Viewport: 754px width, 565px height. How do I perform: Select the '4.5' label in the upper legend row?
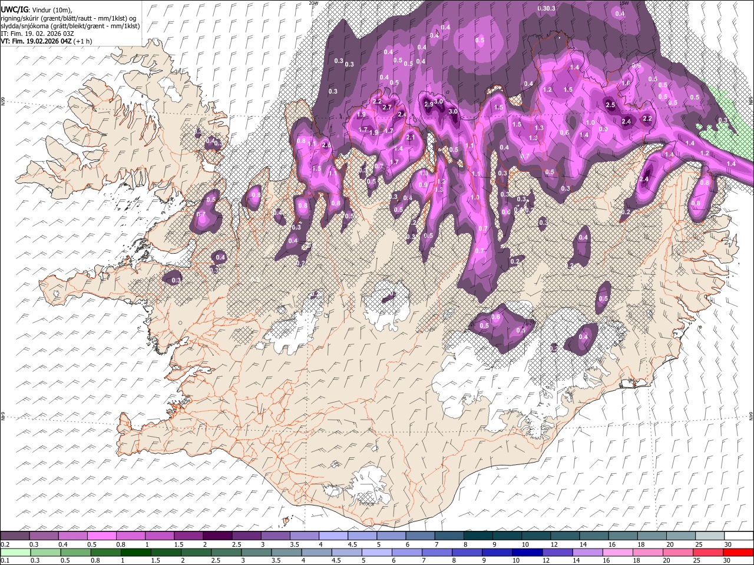pos(352,544)
